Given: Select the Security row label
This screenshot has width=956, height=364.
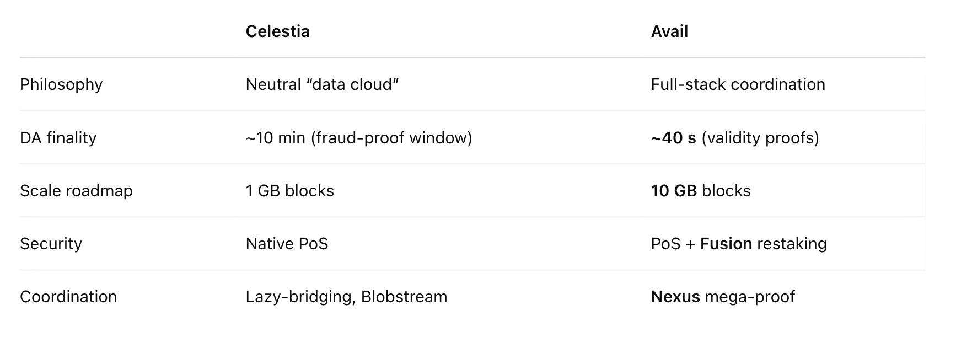Looking at the screenshot, I should coord(51,244).
